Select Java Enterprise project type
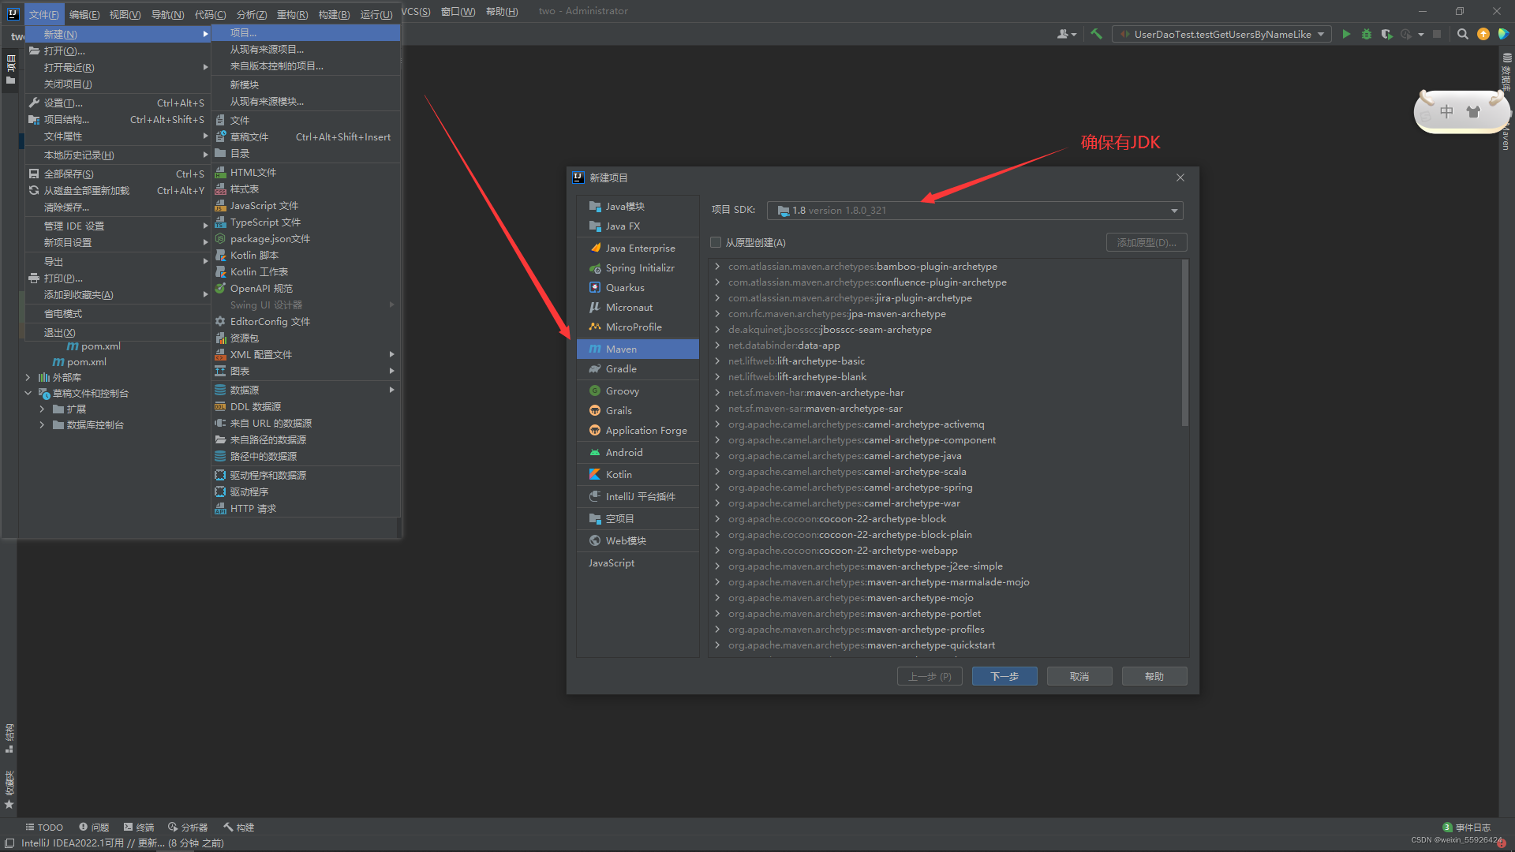This screenshot has width=1515, height=852. (x=638, y=248)
